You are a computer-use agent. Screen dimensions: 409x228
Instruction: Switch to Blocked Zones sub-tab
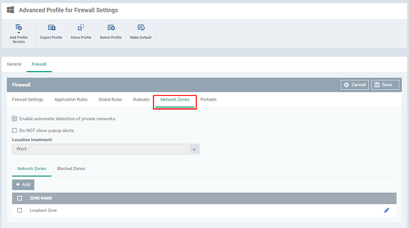pos(71,169)
